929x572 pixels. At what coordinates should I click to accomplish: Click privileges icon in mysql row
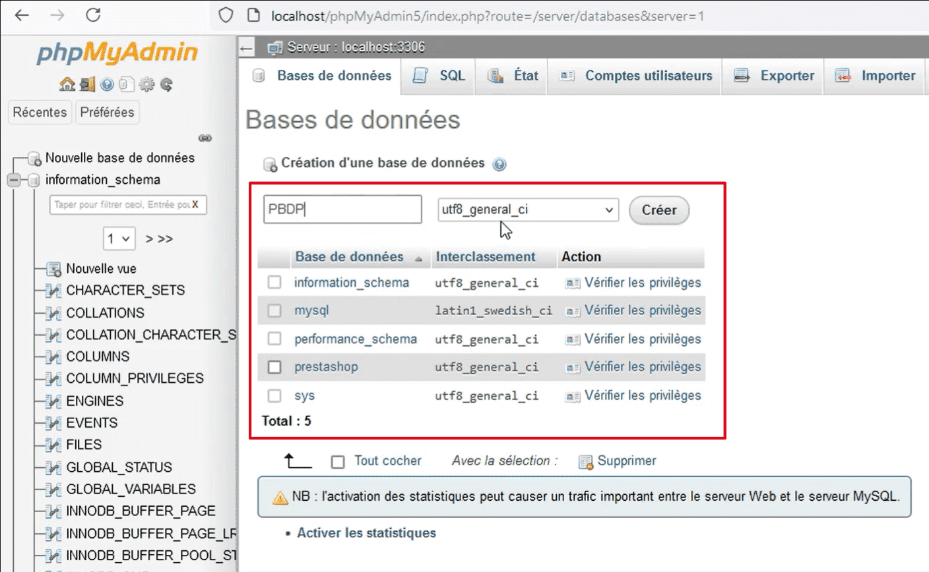click(x=572, y=311)
